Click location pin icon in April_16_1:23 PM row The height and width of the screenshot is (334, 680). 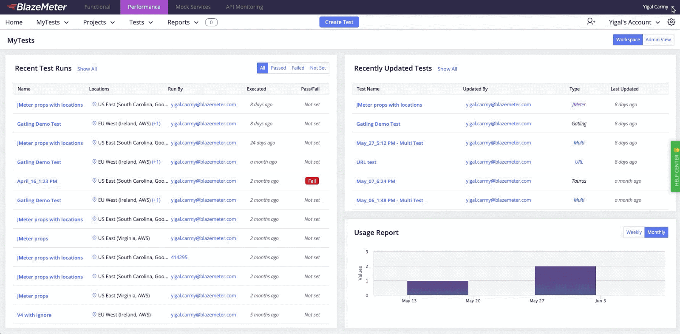point(94,181)
